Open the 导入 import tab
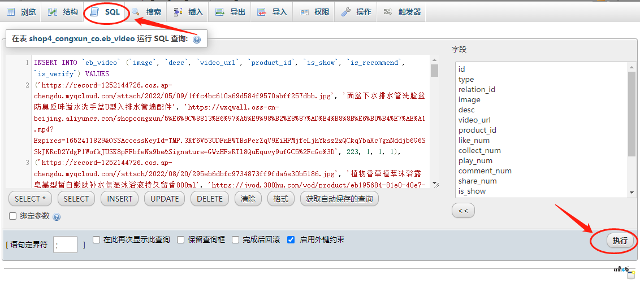This screenshot has width=640, height=288. 272,12
